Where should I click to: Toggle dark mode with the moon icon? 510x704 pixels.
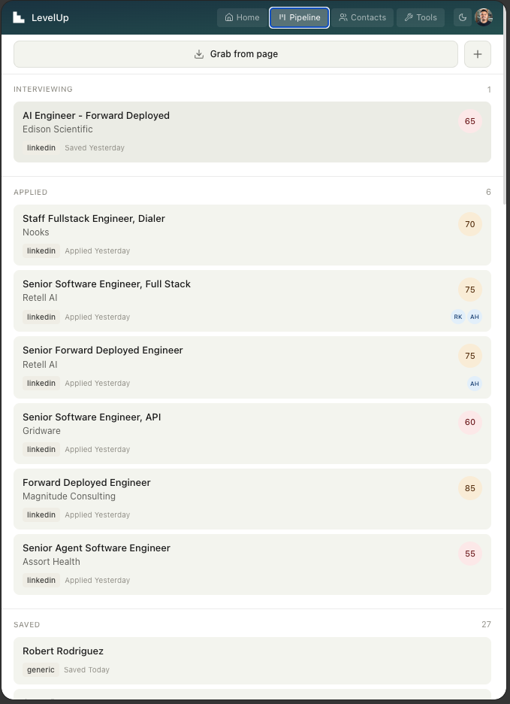[x=463, y=17]
